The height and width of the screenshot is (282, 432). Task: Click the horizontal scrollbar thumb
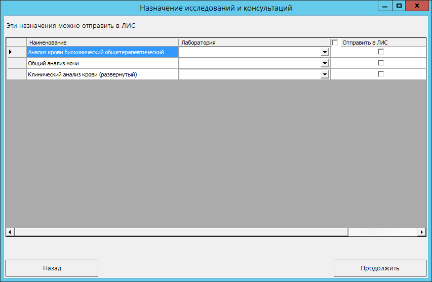coord(181,232)
